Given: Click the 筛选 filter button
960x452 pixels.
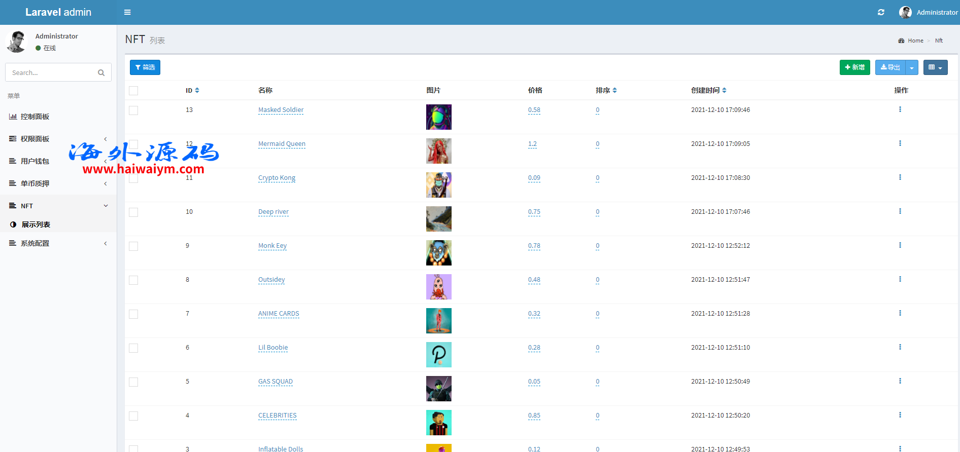Looking at the screenshot, I should [145, 67].
